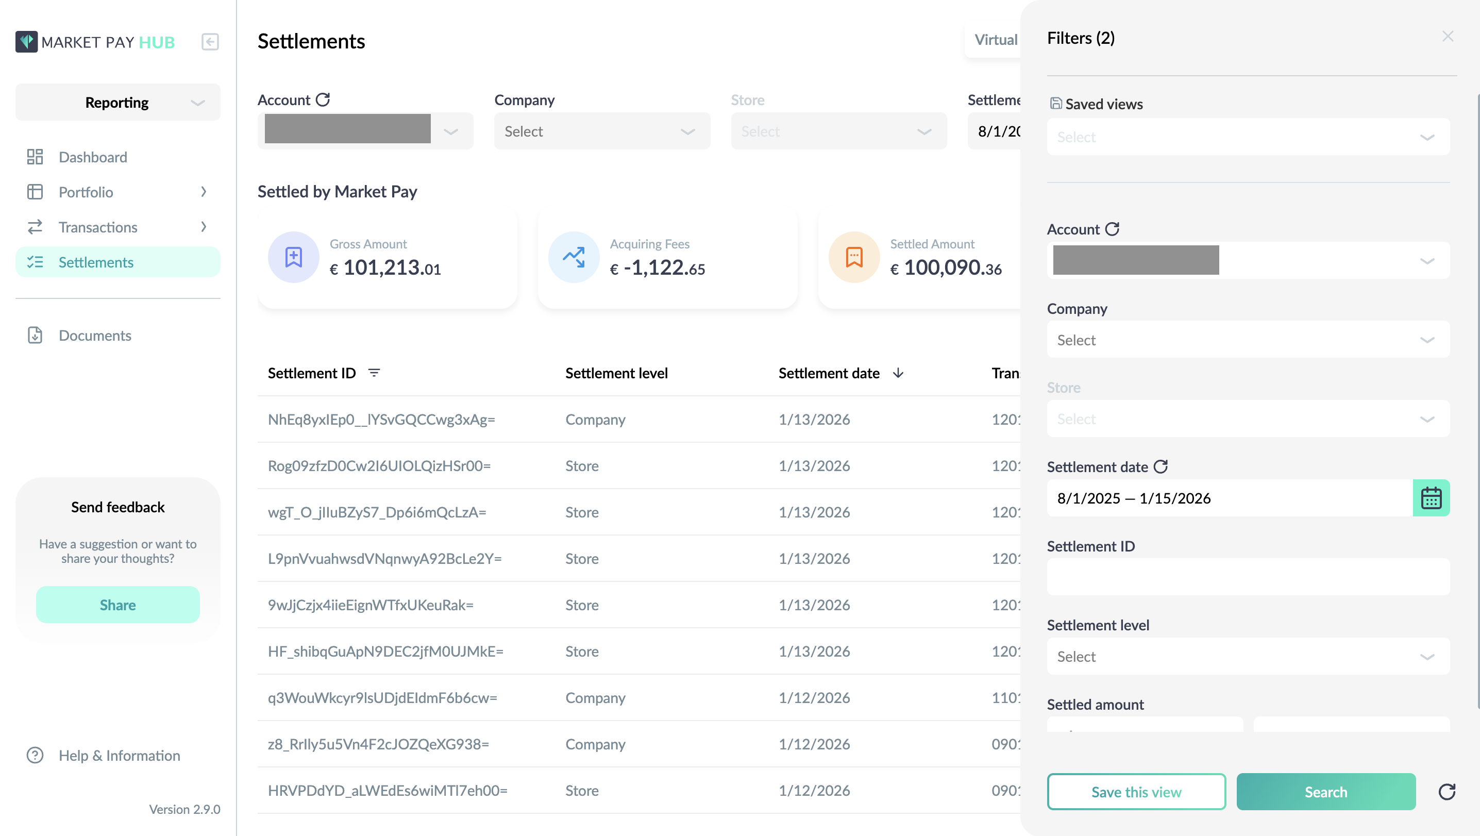Expand the Transactions submenu

118,227
